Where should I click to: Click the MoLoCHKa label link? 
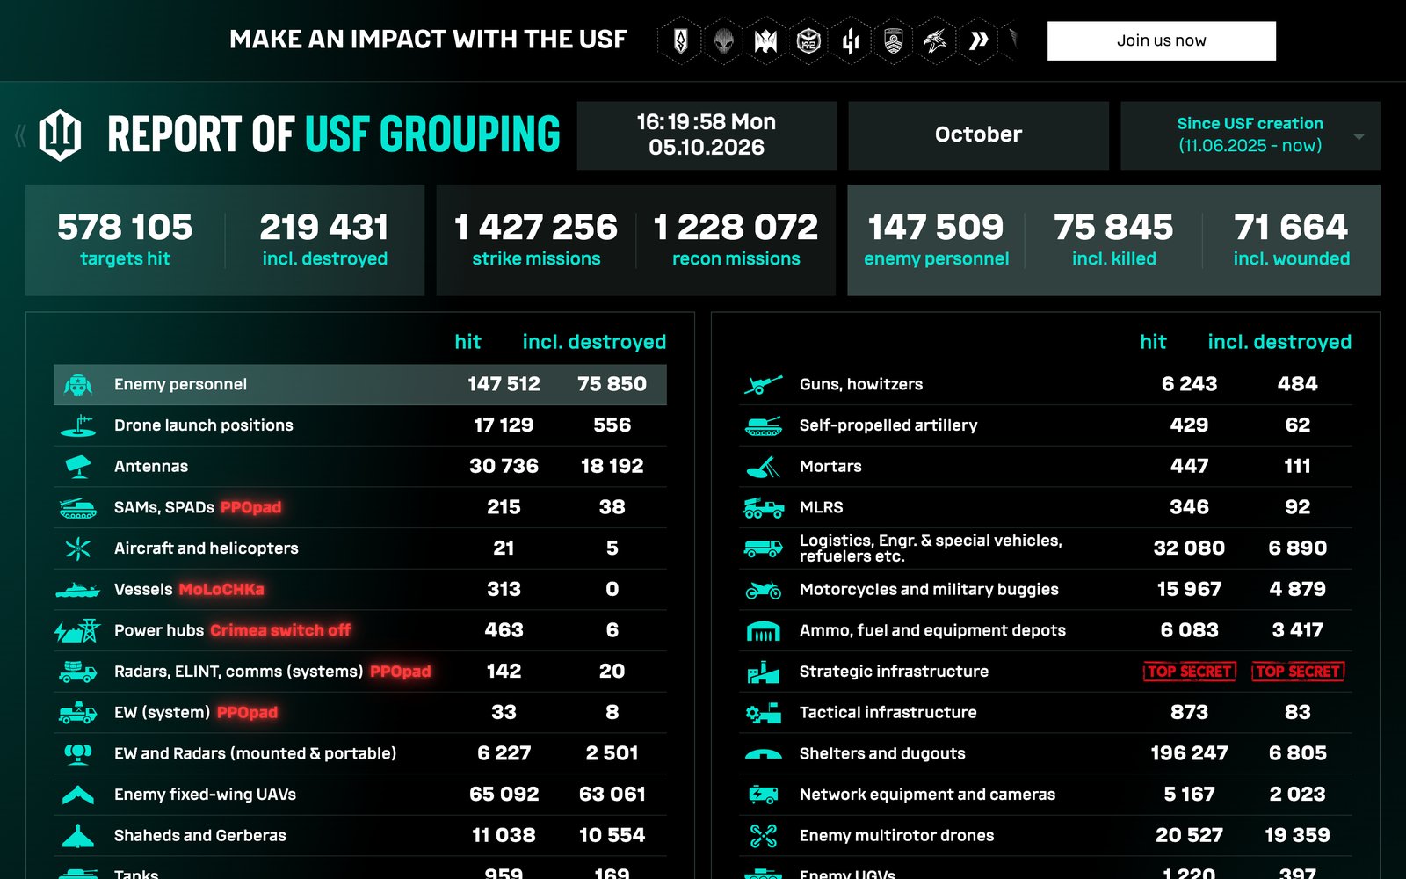coord(221,590)
